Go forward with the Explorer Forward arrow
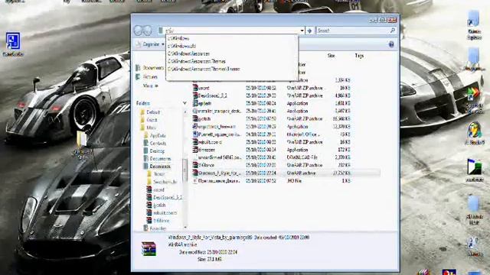The image size is (490, 275). [147, 31]
